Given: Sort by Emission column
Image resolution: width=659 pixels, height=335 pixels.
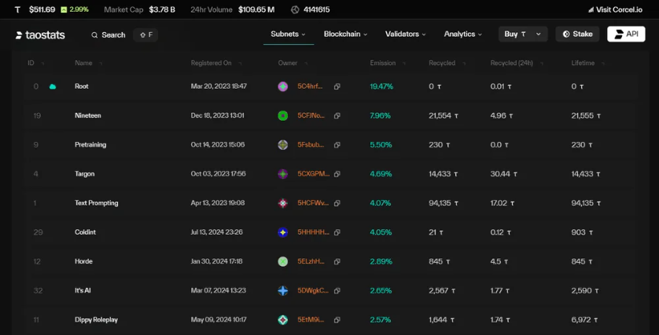Looking at the screenshot, I should (x=388, y=63).
